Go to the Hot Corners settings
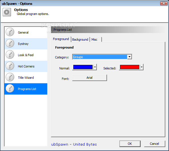This screenshot has height=151, width=169. click(26, 66)
